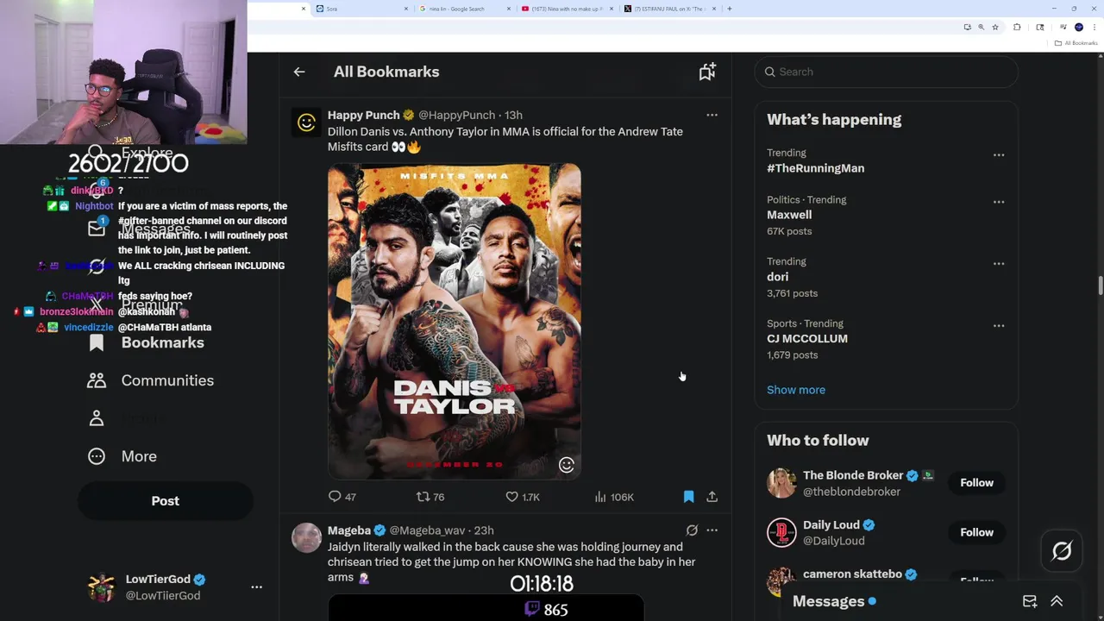Compose a new message in the Messages drawer

1030,601
